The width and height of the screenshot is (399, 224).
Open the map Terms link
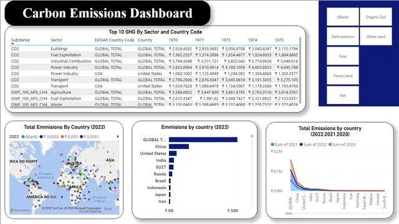[108, 208]
